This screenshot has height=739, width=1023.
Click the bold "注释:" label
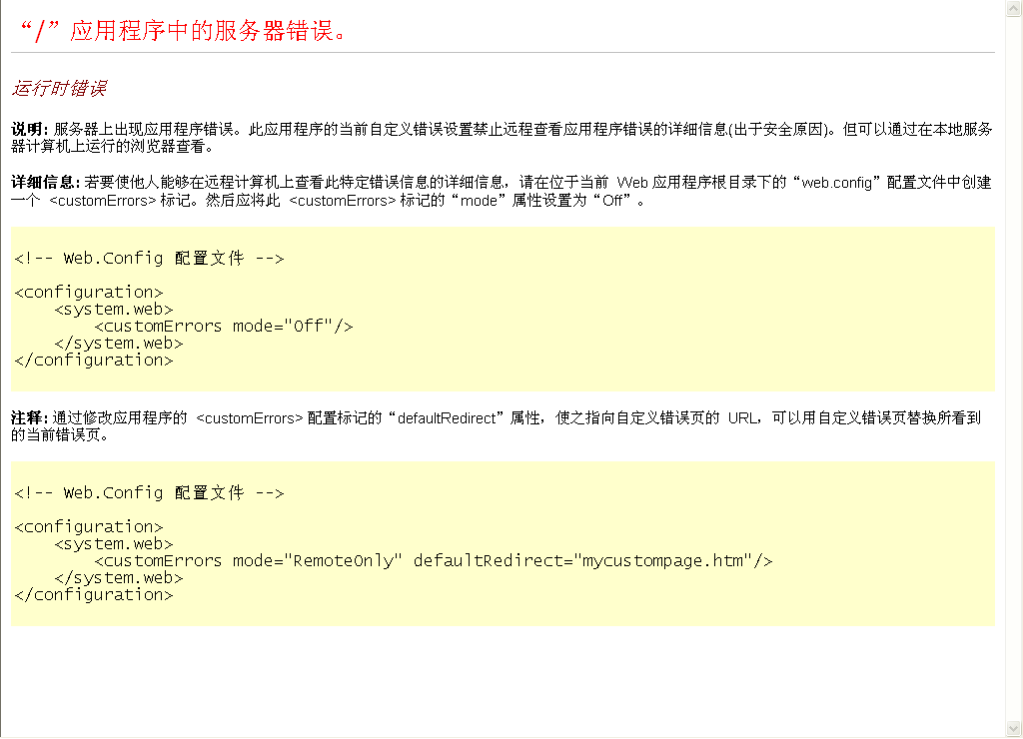pyautogui.click(x=29, y=417)
